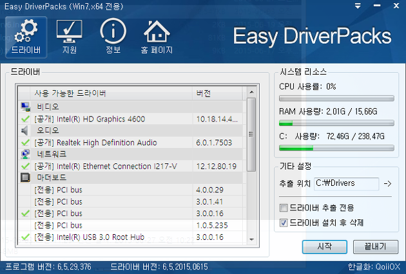
Task: Enable 드라이버 추출 전용 checkbox
Action: pyautogui.click(x=284, y=208)
